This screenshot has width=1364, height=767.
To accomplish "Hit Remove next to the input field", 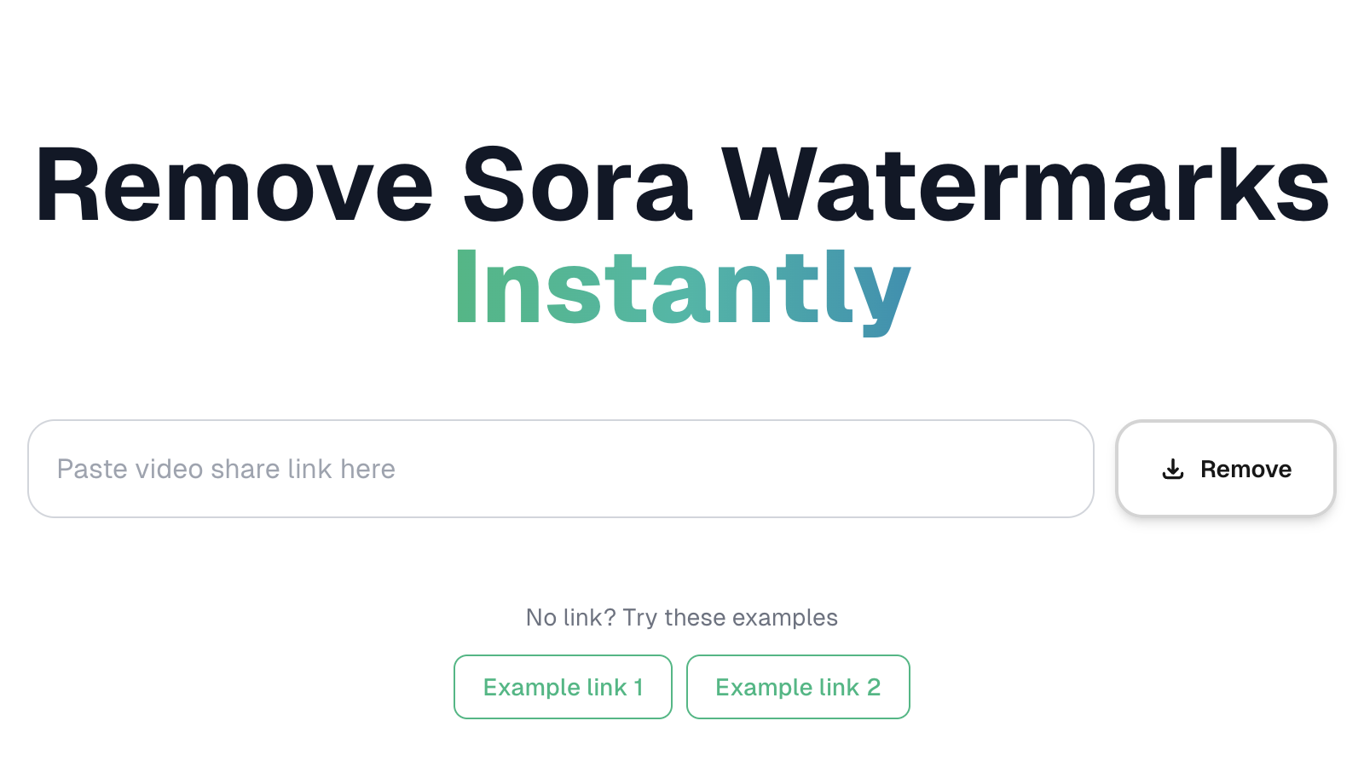I will [1225, 469].
